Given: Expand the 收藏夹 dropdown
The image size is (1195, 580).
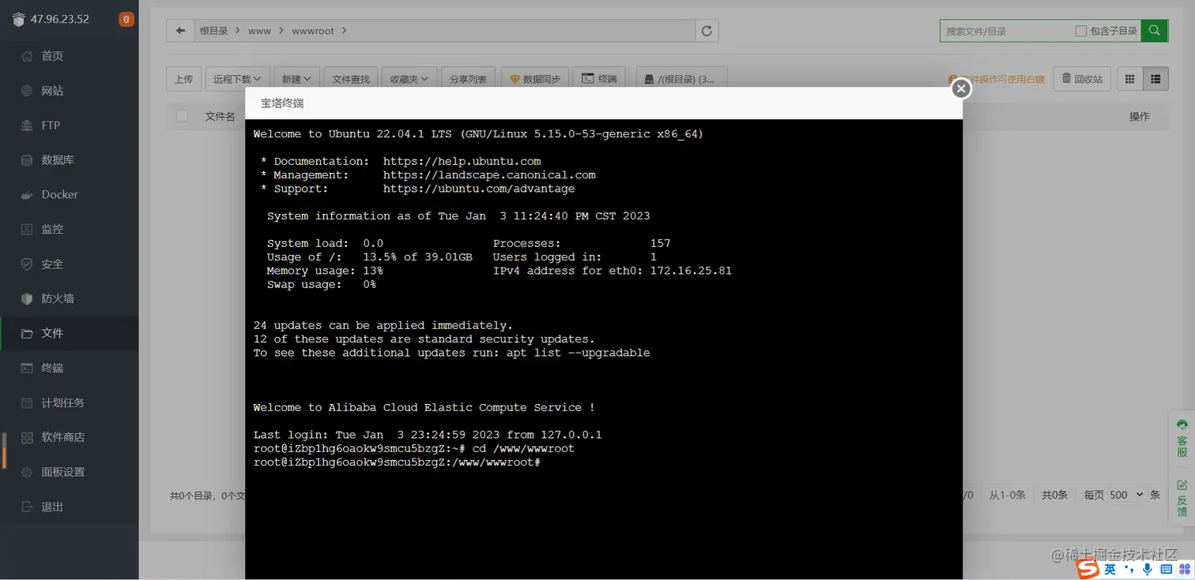Looking at the screenshot, I should [409, 79].
